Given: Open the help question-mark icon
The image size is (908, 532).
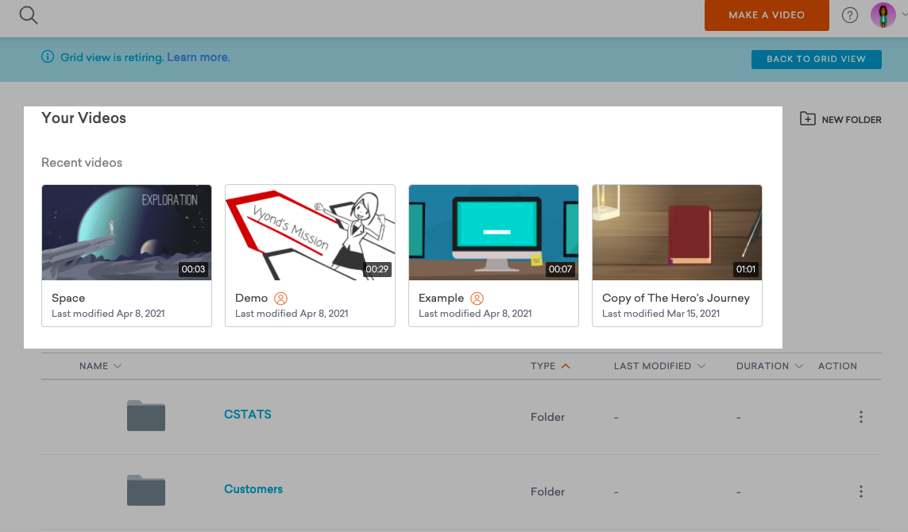Looking at the screenshot, I should 849,14.
